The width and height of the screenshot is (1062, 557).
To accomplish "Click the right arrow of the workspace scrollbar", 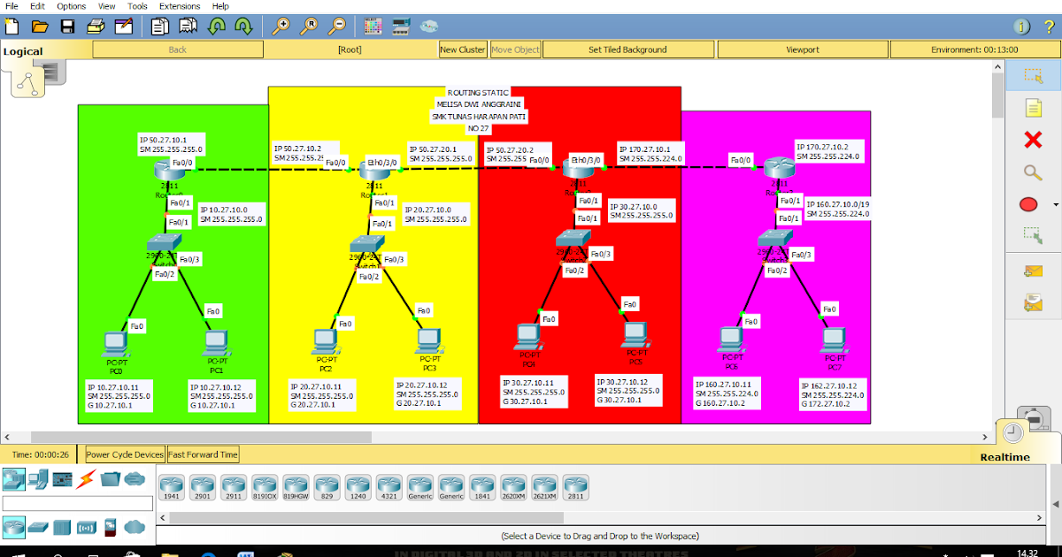I will (x=983, y=436).
